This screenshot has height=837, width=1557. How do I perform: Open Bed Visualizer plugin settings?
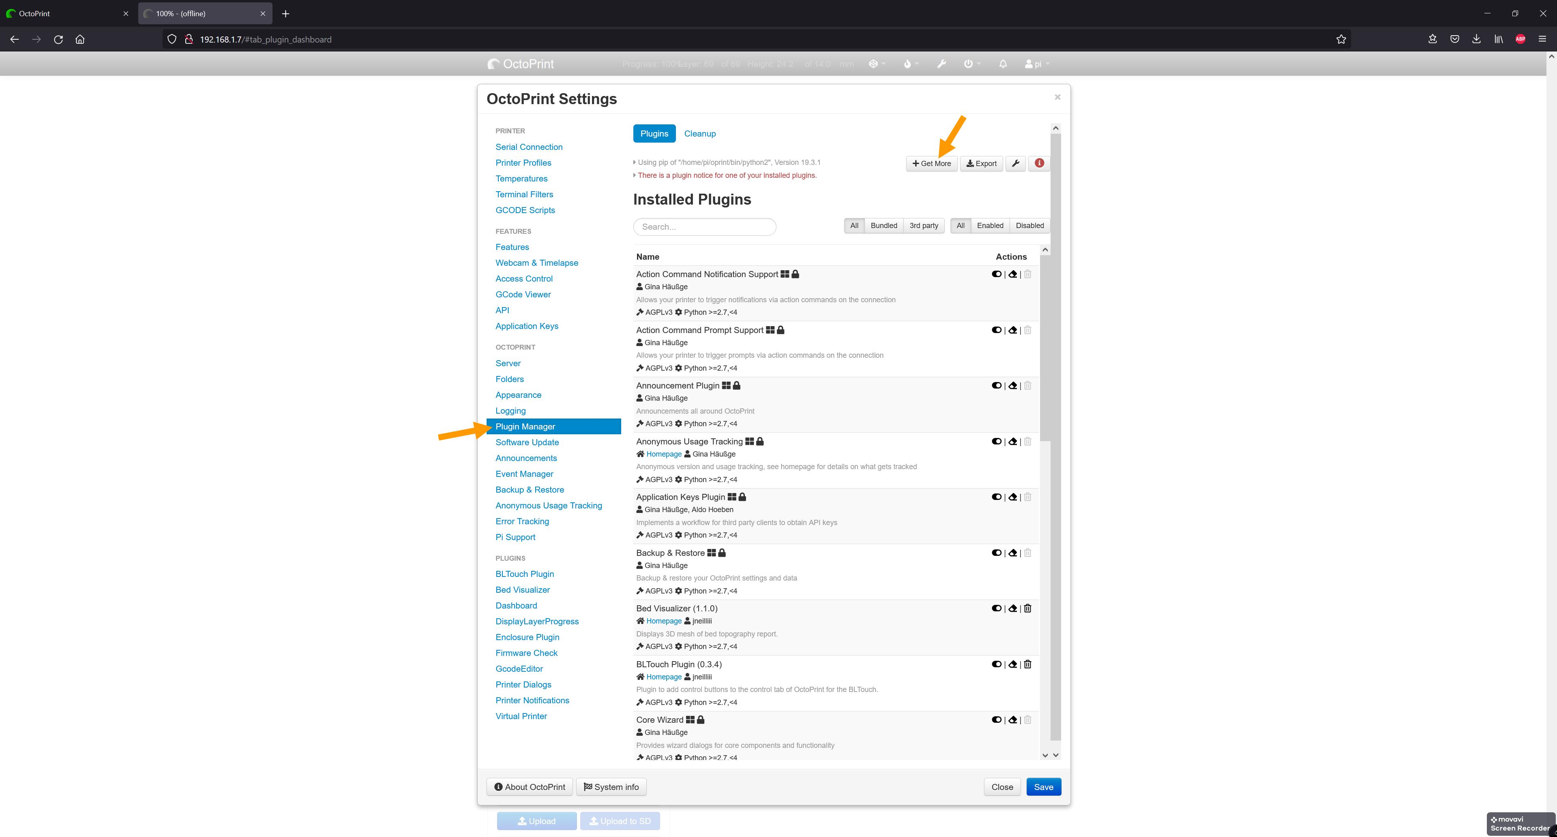[522, 590]
